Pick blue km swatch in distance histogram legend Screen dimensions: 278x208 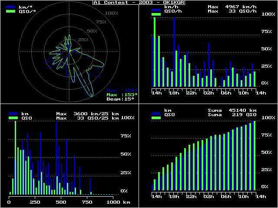[13, 114]
